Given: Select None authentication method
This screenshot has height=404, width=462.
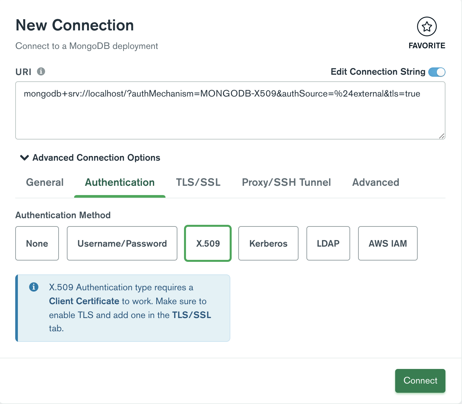Looking at the screenshot, I should 37,243.
